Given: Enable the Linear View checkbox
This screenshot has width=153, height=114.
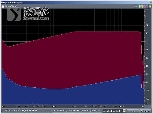Looking at the screenshot, I should (x=3, y=6).
